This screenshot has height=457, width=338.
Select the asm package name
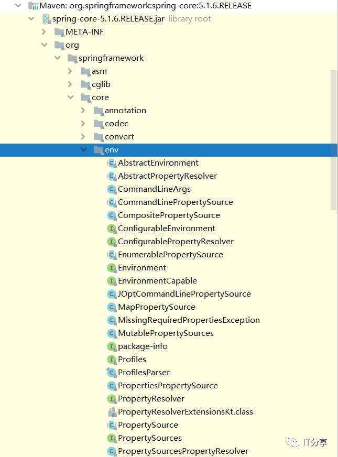point(99,71)
